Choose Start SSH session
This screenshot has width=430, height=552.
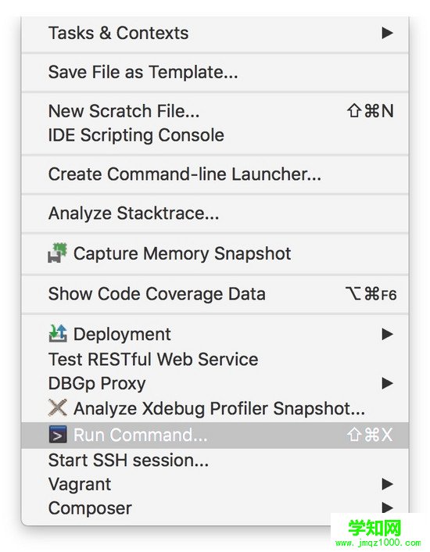pos(215,460)
